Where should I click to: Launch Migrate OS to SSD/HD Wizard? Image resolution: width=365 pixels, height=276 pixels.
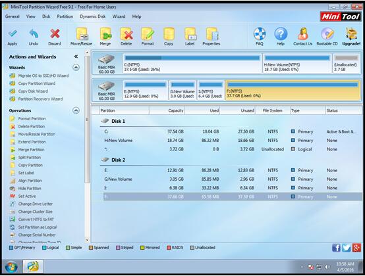point(39,76)
